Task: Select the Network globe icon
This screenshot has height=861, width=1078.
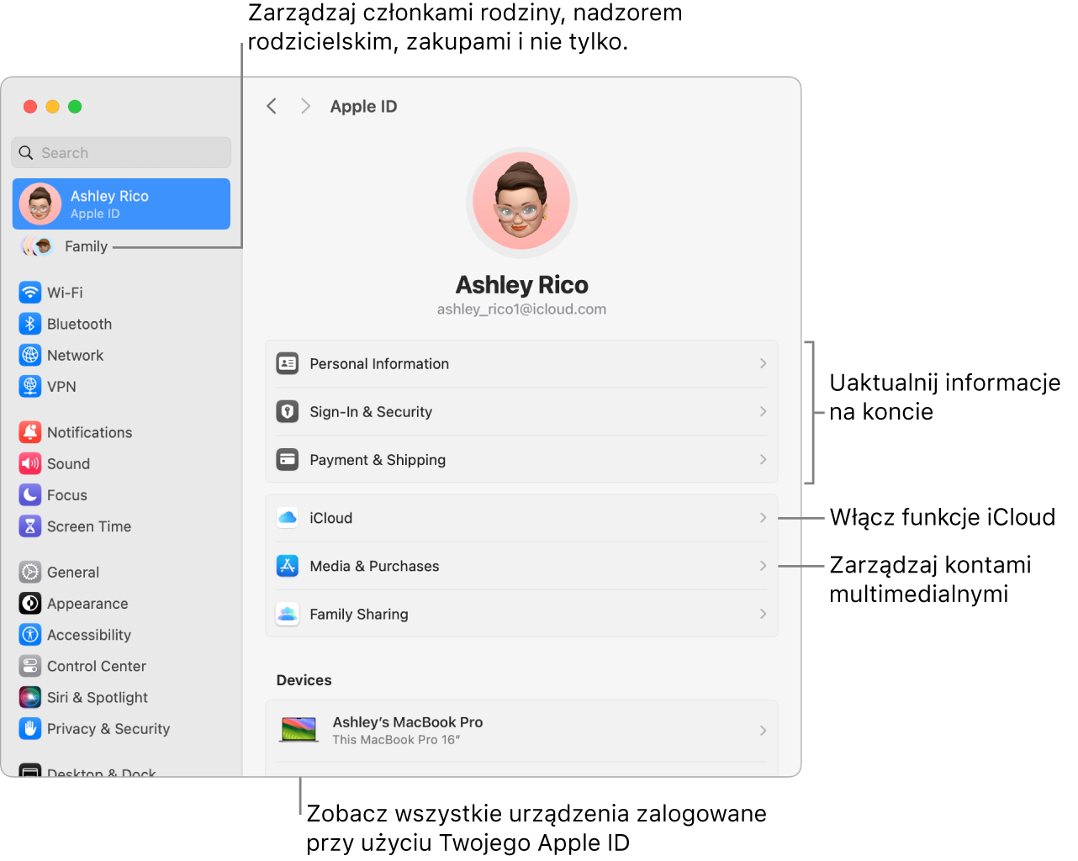Action: click(30, 355)
